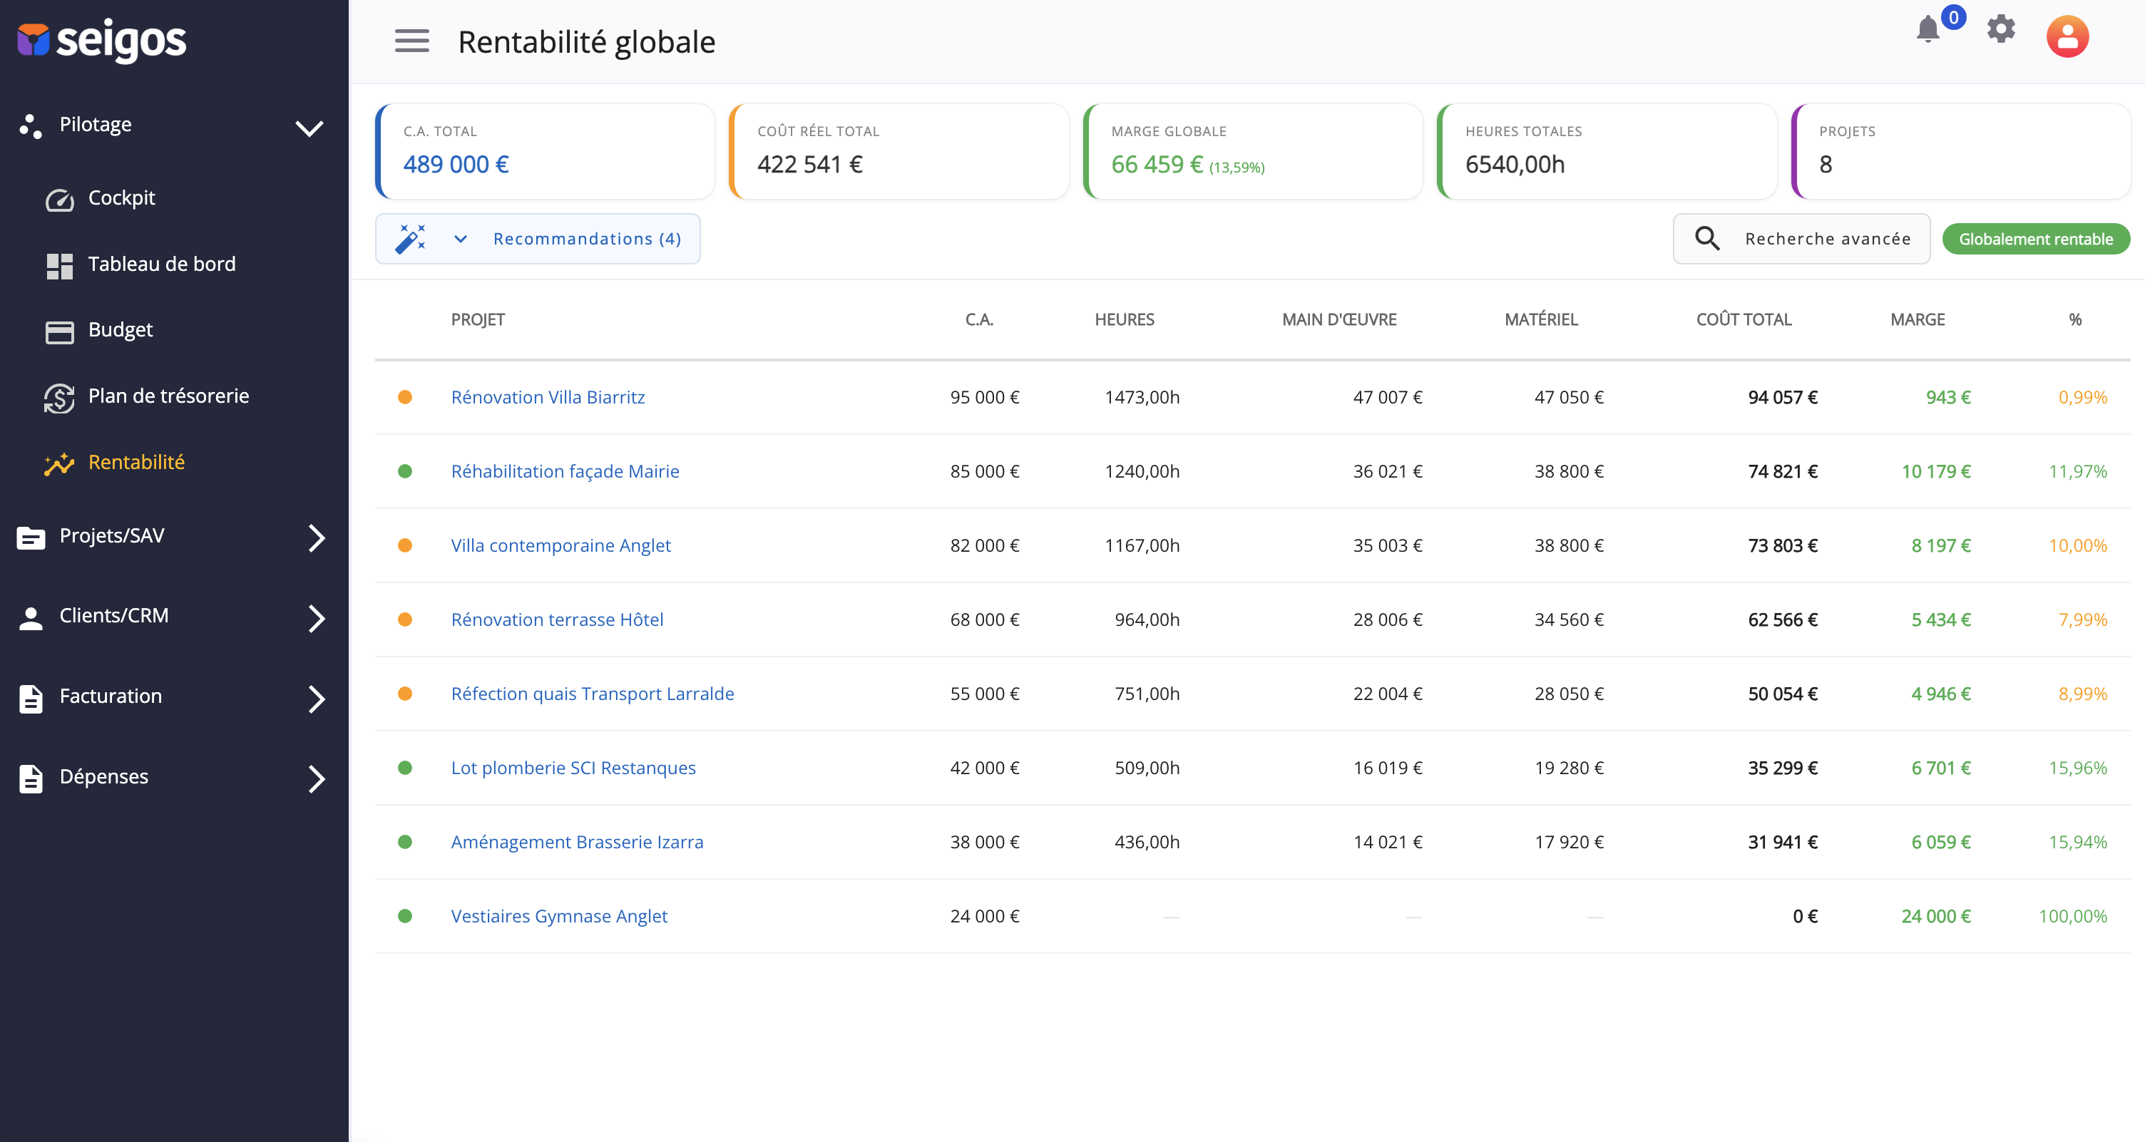Open the Clients/CRM menu

(x=114, y=615)
